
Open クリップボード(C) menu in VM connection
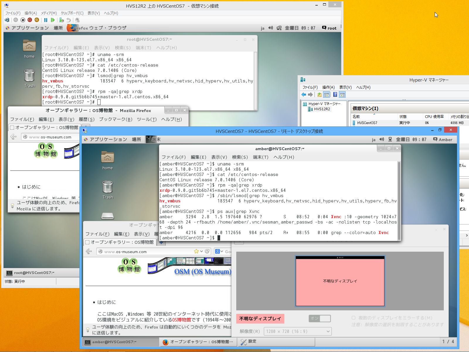tap(72, 13)
